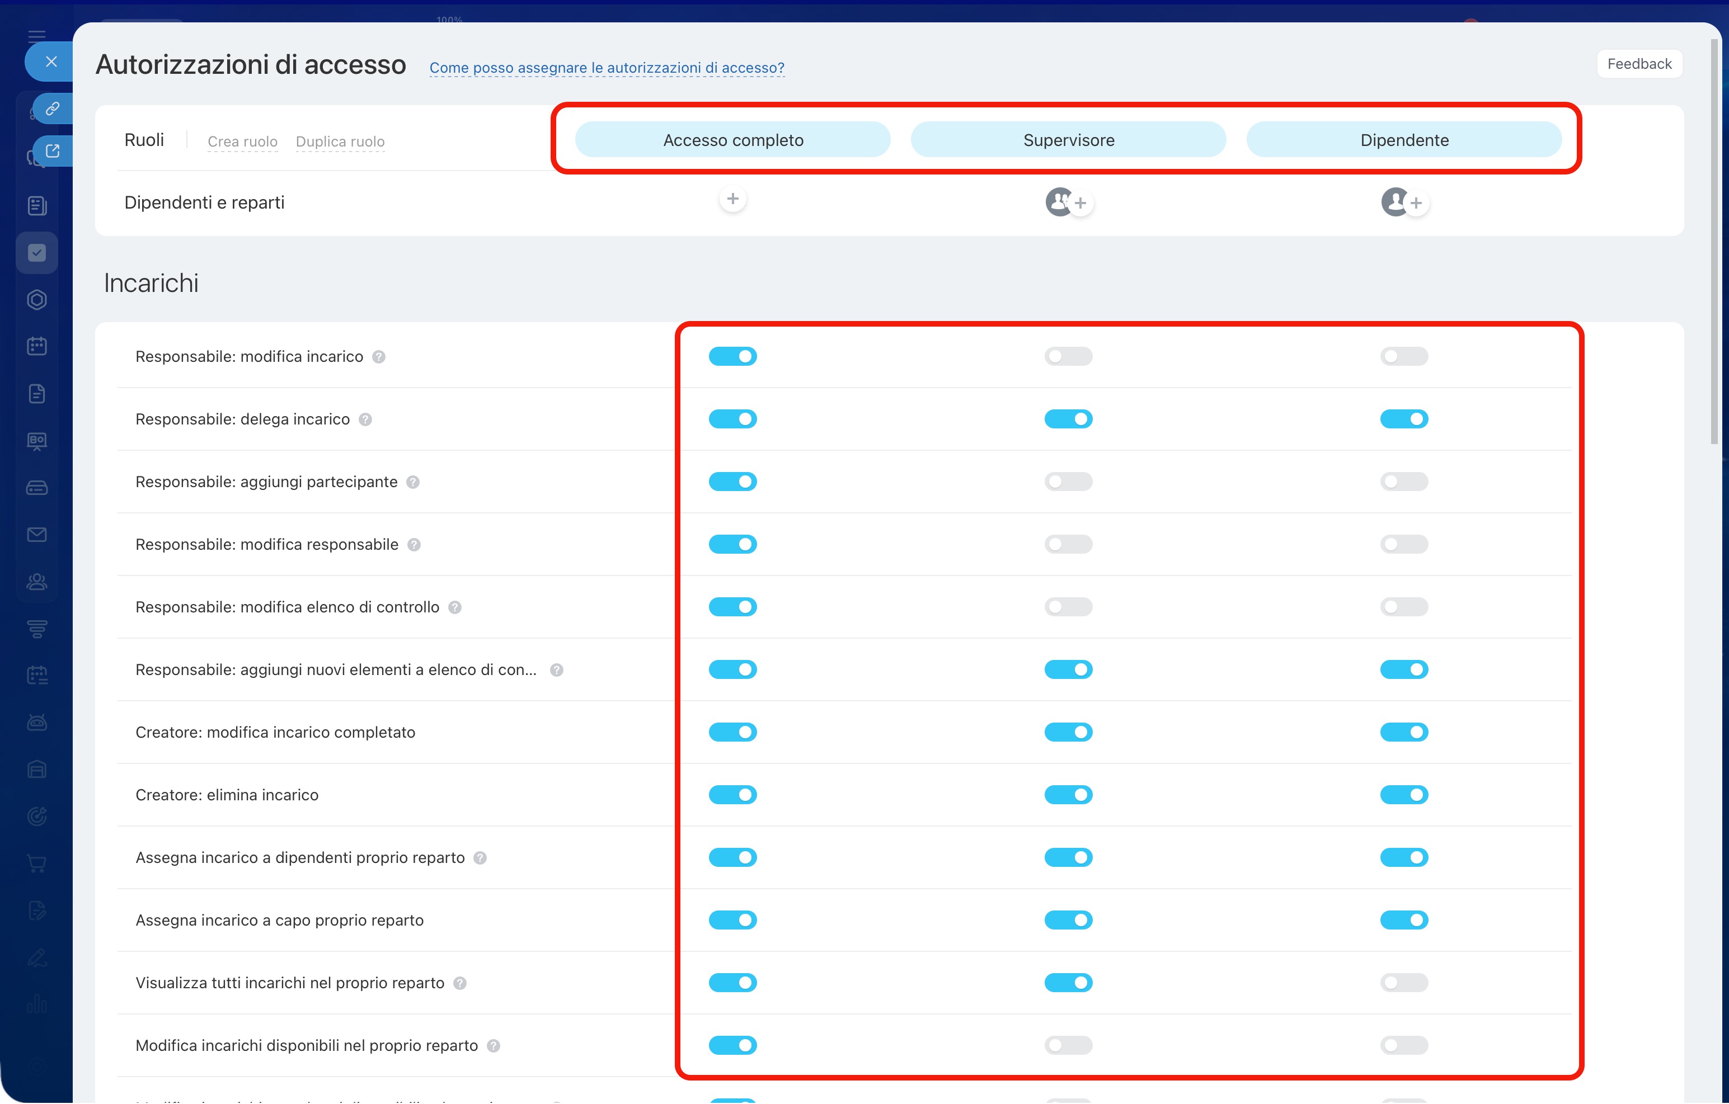Screen dimensions: 1729x1104
Task: Click the copy link icon on slider edge
Action: point(53,109)
